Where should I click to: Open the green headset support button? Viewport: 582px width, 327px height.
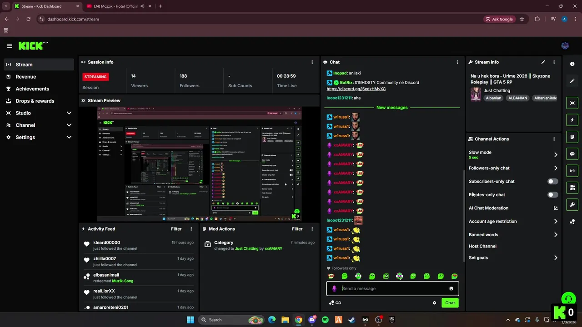tap(568, 299)
